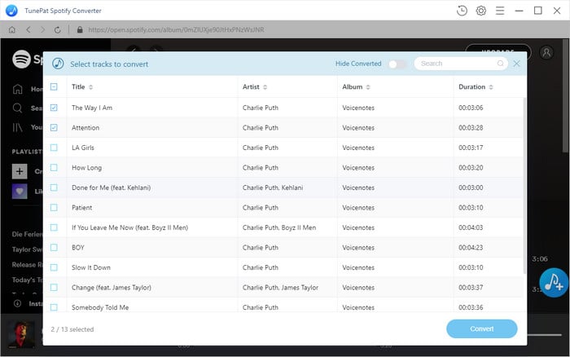Click the now-playing album thumbnail
This screenshot has height=357, width=570.
pyautogui.click(x=22, y=334)
